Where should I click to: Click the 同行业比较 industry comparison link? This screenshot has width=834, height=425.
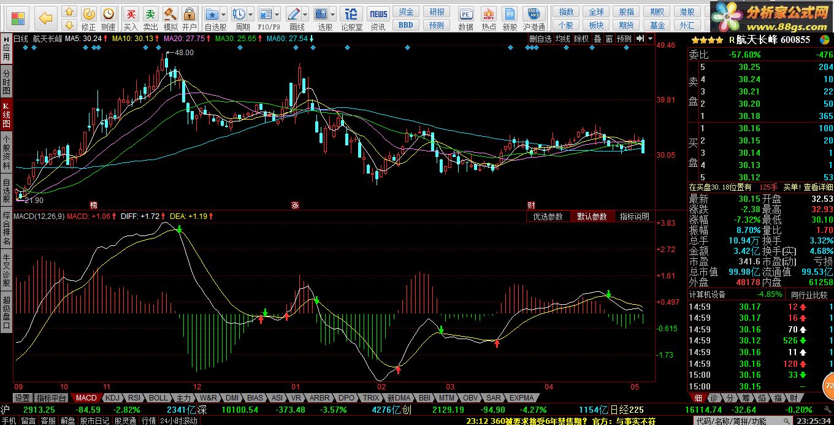coord(808,295)
